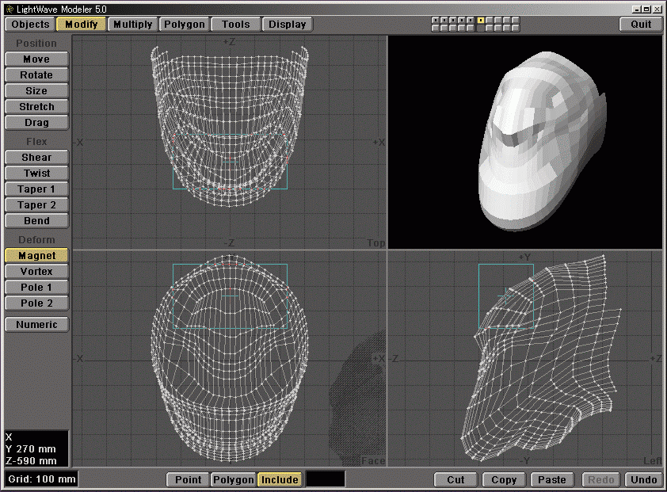Open the Numeric input panel

(x=36, y=325)
